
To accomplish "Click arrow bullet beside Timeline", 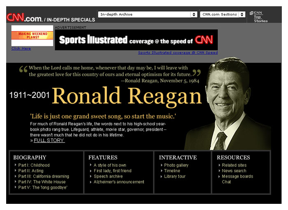I will click(x=161, y=171).
